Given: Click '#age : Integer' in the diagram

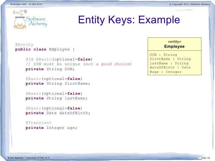Looking at the screenshot, I should click(166, 72).
